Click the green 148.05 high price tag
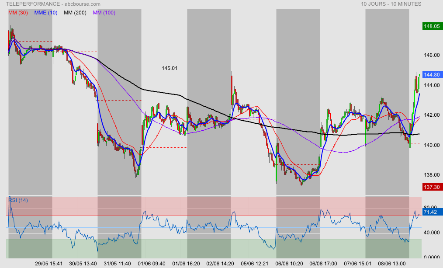This screenshot has width=443, height=268. point(432,26)
